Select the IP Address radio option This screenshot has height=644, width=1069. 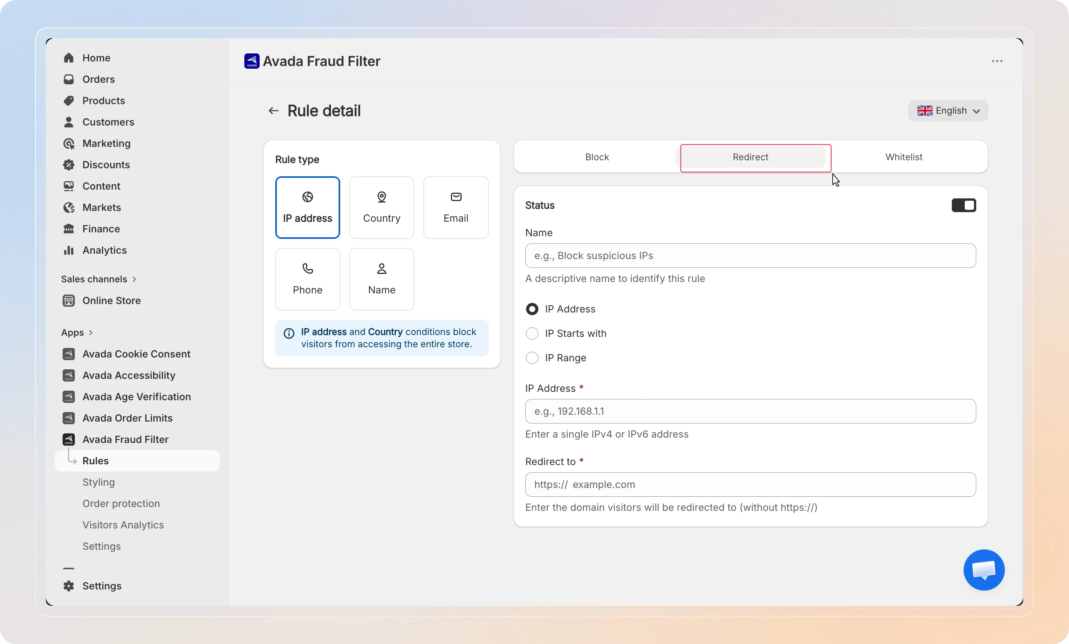pos(532,309)
